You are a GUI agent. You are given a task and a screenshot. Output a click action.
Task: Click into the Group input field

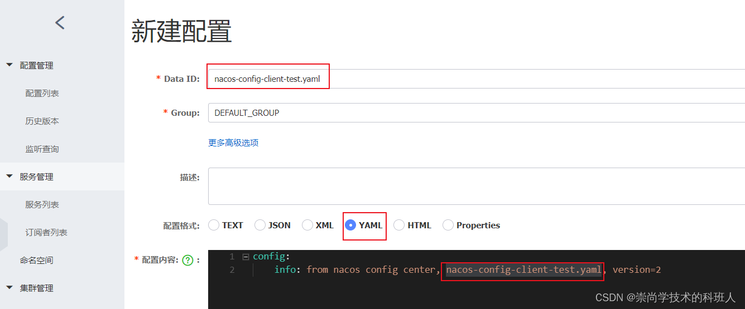coord(477,112)
